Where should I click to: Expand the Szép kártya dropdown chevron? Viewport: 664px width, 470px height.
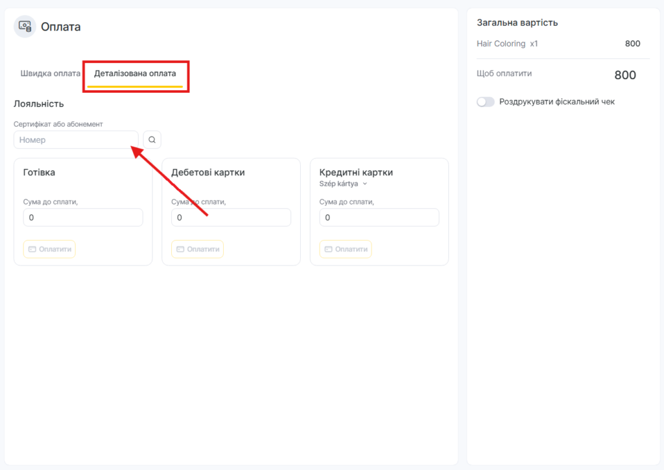364,184
